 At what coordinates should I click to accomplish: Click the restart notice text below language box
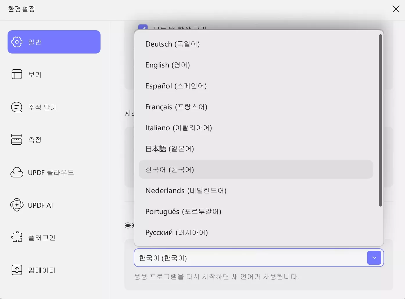(216, 277)
